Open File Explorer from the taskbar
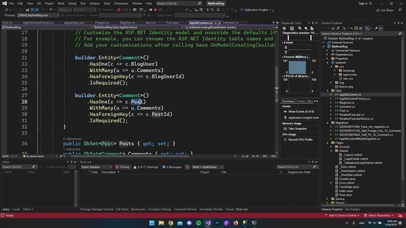Image resolution: width=406 pixels, height=228 pixels. (161, 223)
